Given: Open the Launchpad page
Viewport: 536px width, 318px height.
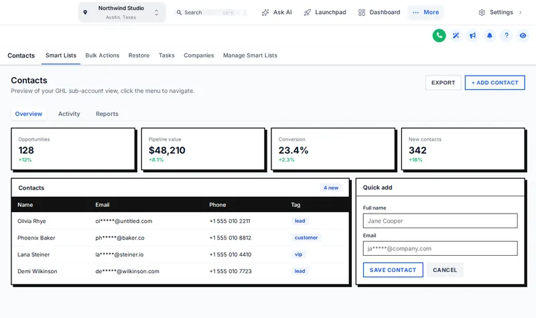Looking at the screenshot, I should click(325, 12).
